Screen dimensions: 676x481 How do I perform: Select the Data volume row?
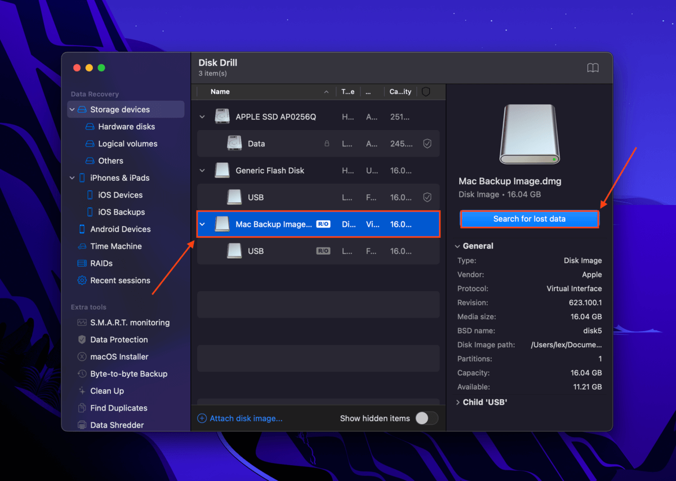point(318,144)
